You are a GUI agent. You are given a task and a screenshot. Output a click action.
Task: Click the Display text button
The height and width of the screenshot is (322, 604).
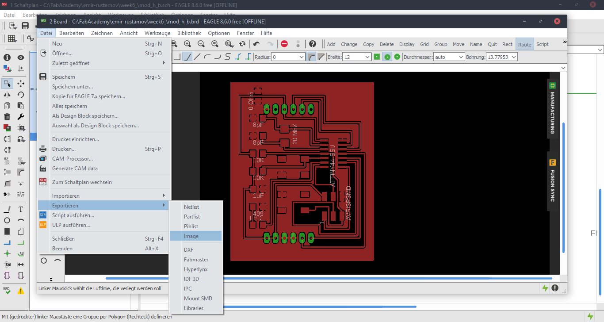(407, 44)
